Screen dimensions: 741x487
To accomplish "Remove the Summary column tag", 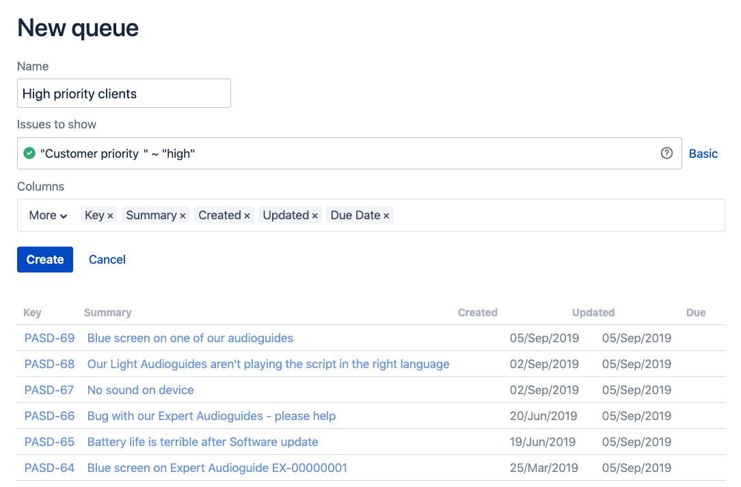I will [x=183, y=216].
